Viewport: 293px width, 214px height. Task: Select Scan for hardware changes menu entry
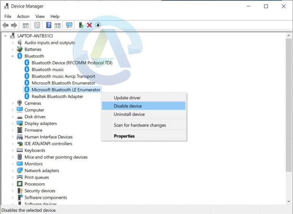coord(144,125)
